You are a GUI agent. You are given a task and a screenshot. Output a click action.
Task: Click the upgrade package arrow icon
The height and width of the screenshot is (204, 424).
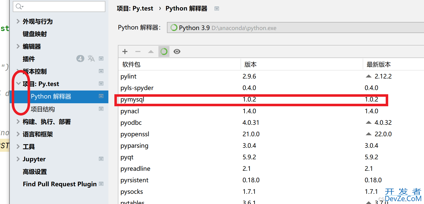click(151, 51)
